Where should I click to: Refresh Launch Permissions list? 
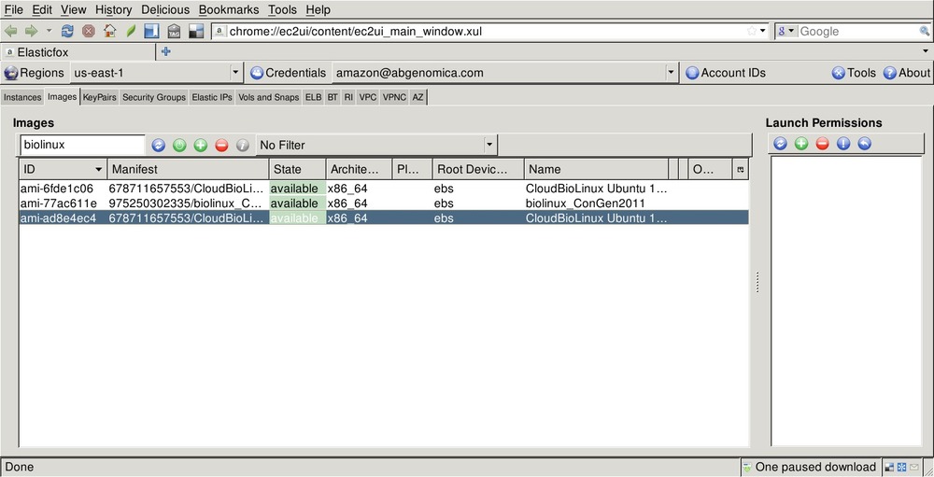click(x=780, y=143)
